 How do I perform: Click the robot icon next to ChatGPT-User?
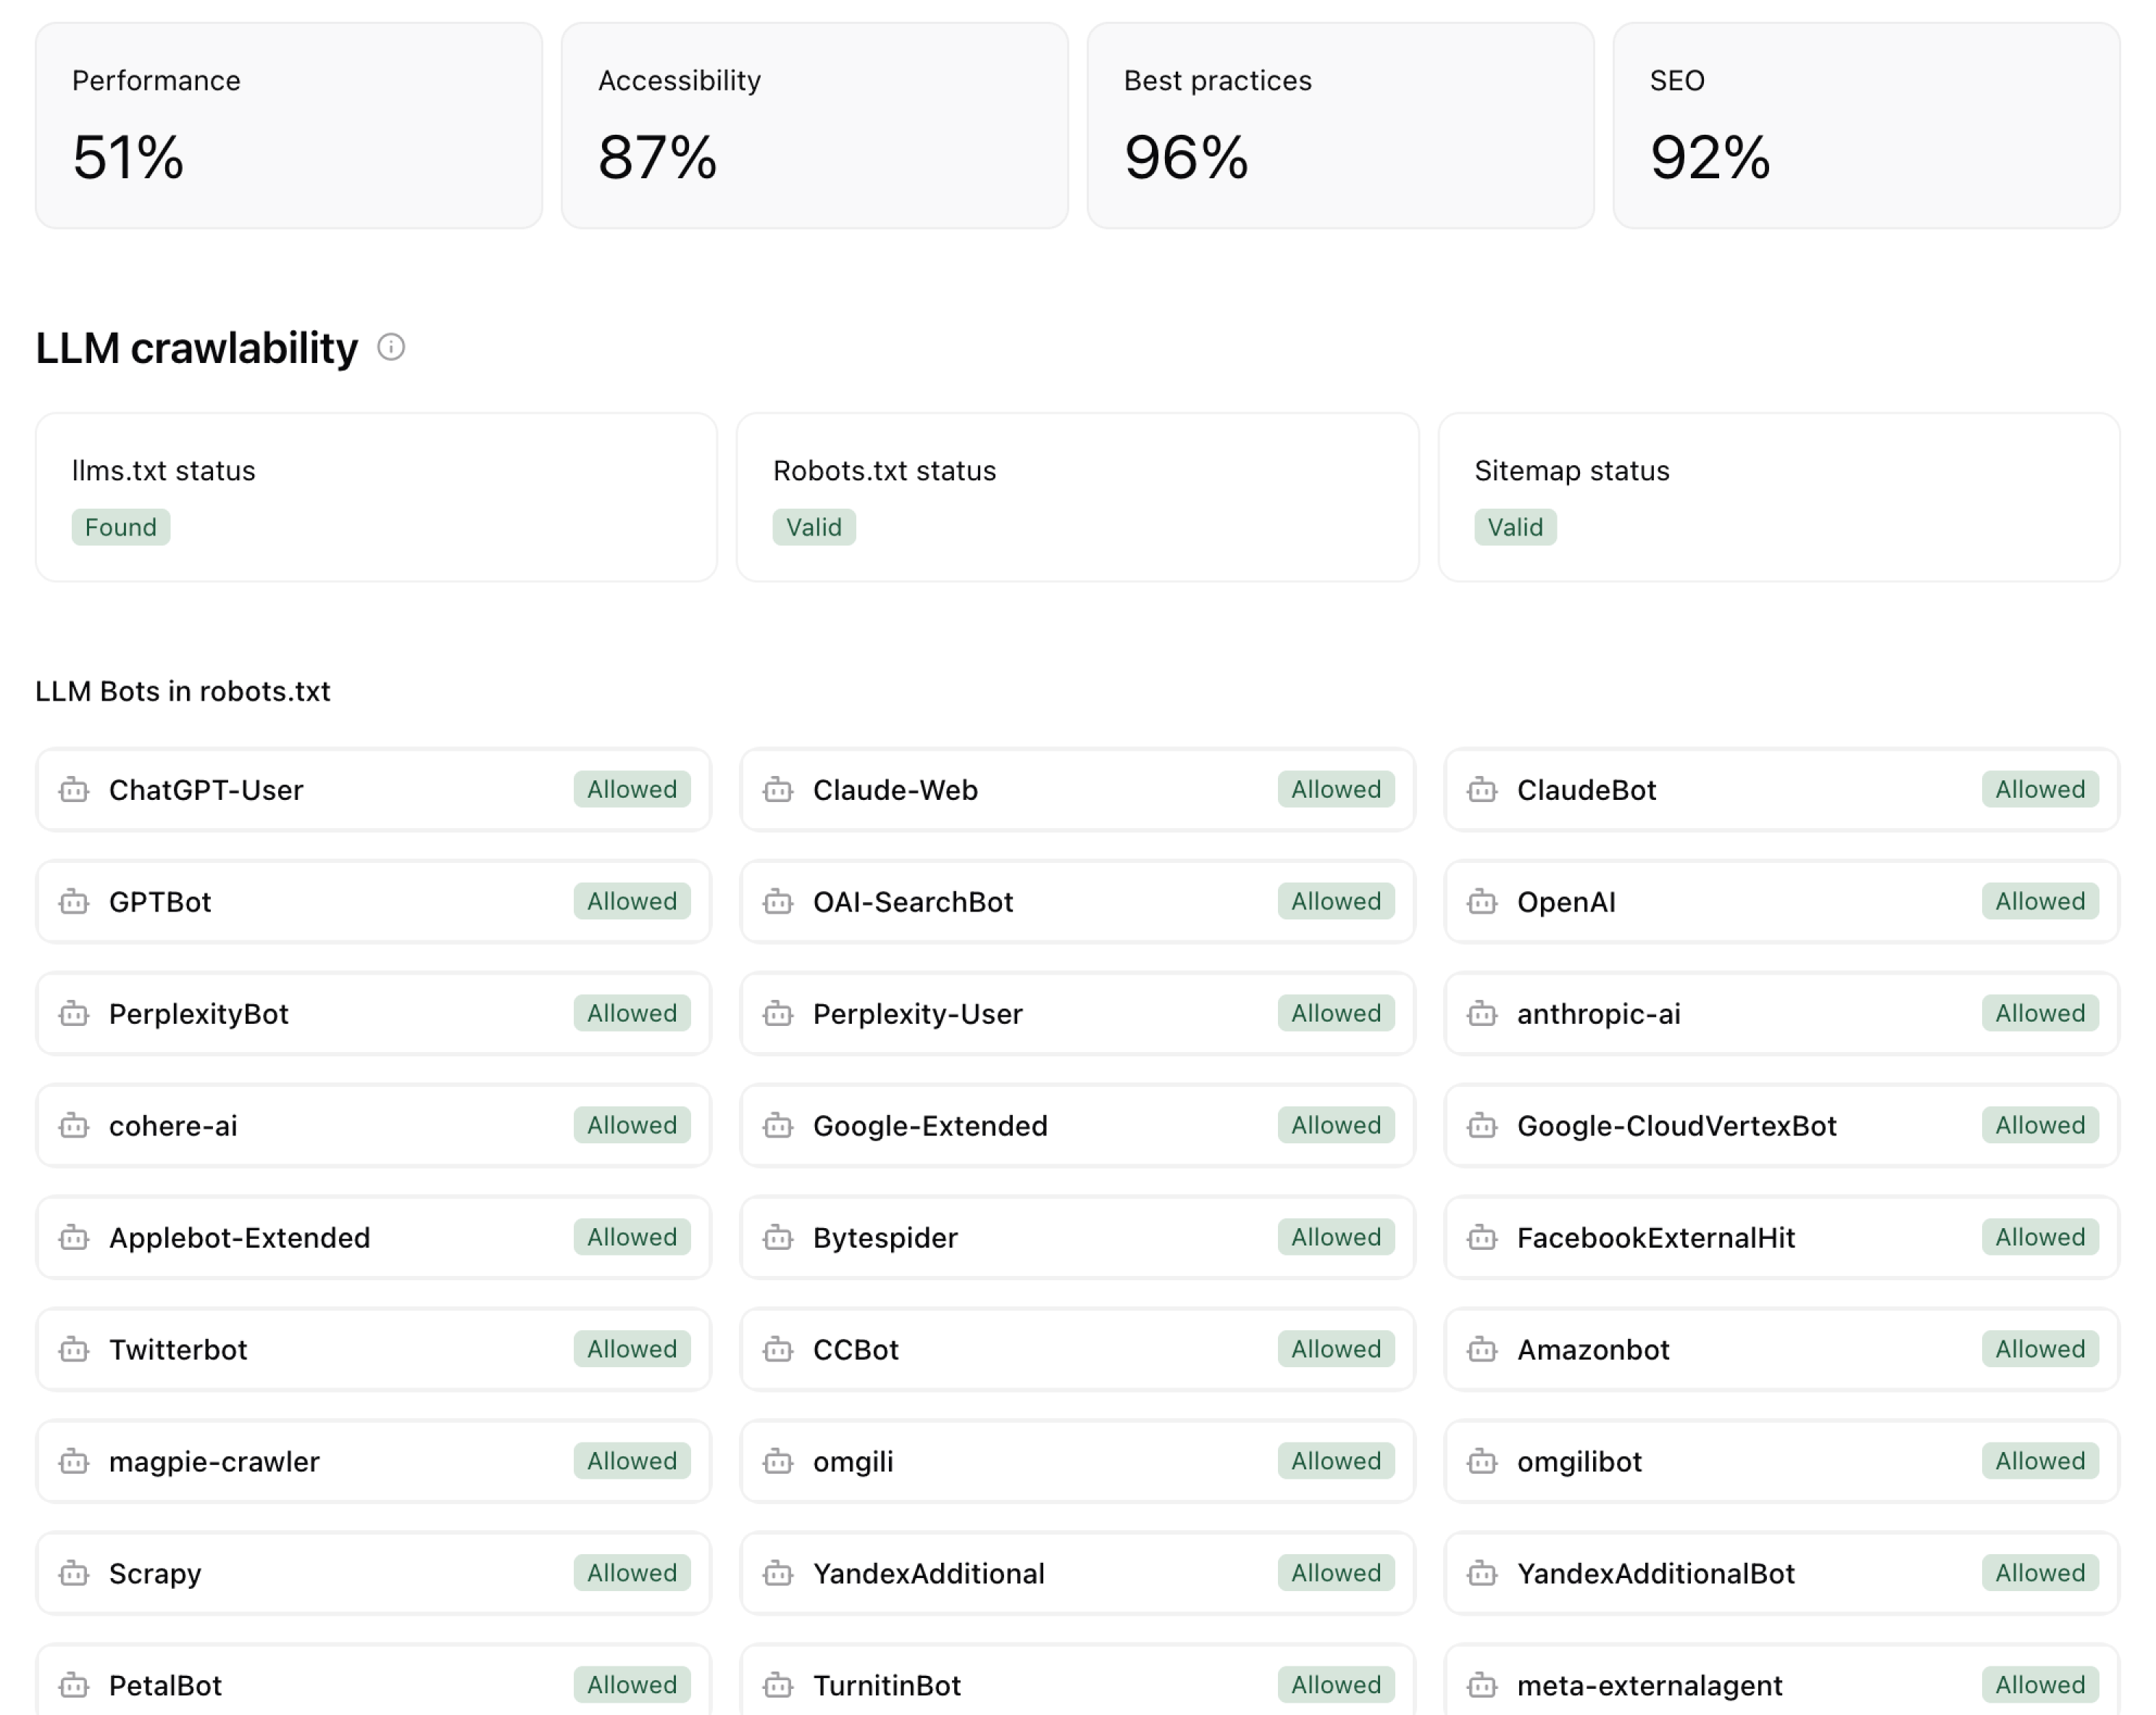click(74, 790)
